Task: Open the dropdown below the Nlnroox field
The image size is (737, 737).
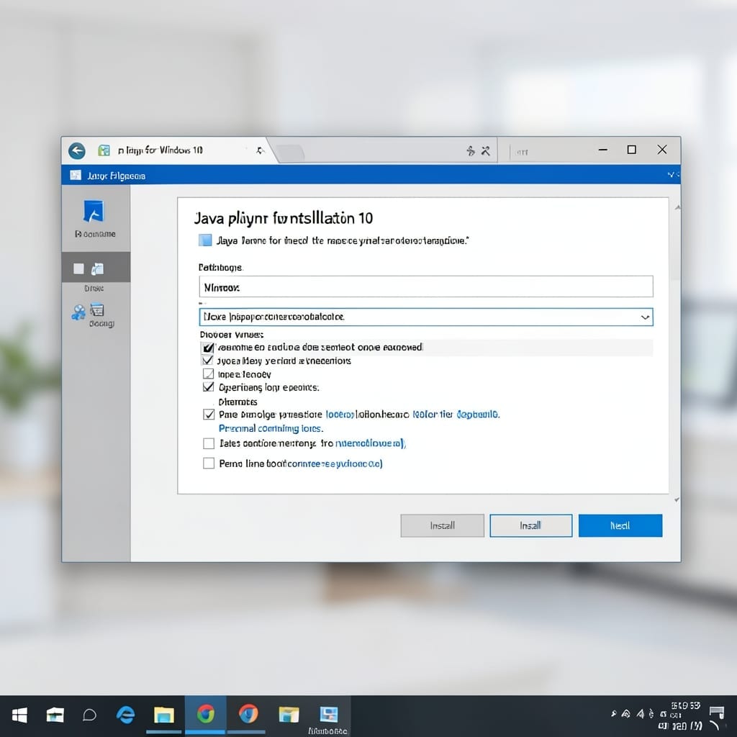Action: pos(426,317)
